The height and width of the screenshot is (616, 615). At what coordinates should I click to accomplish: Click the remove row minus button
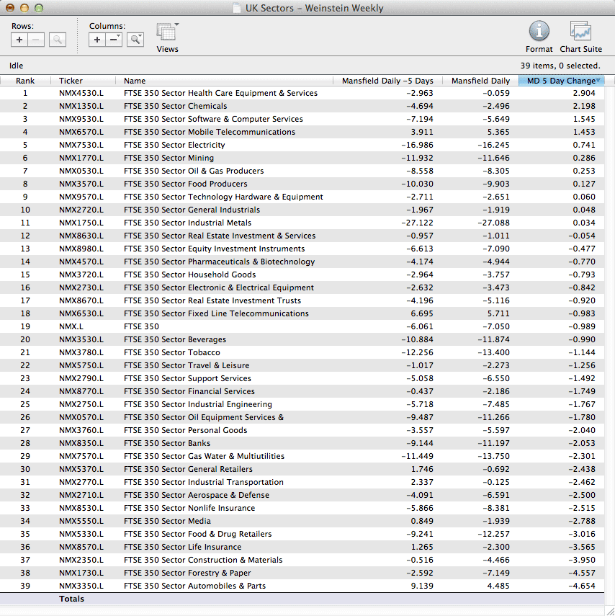36,40
